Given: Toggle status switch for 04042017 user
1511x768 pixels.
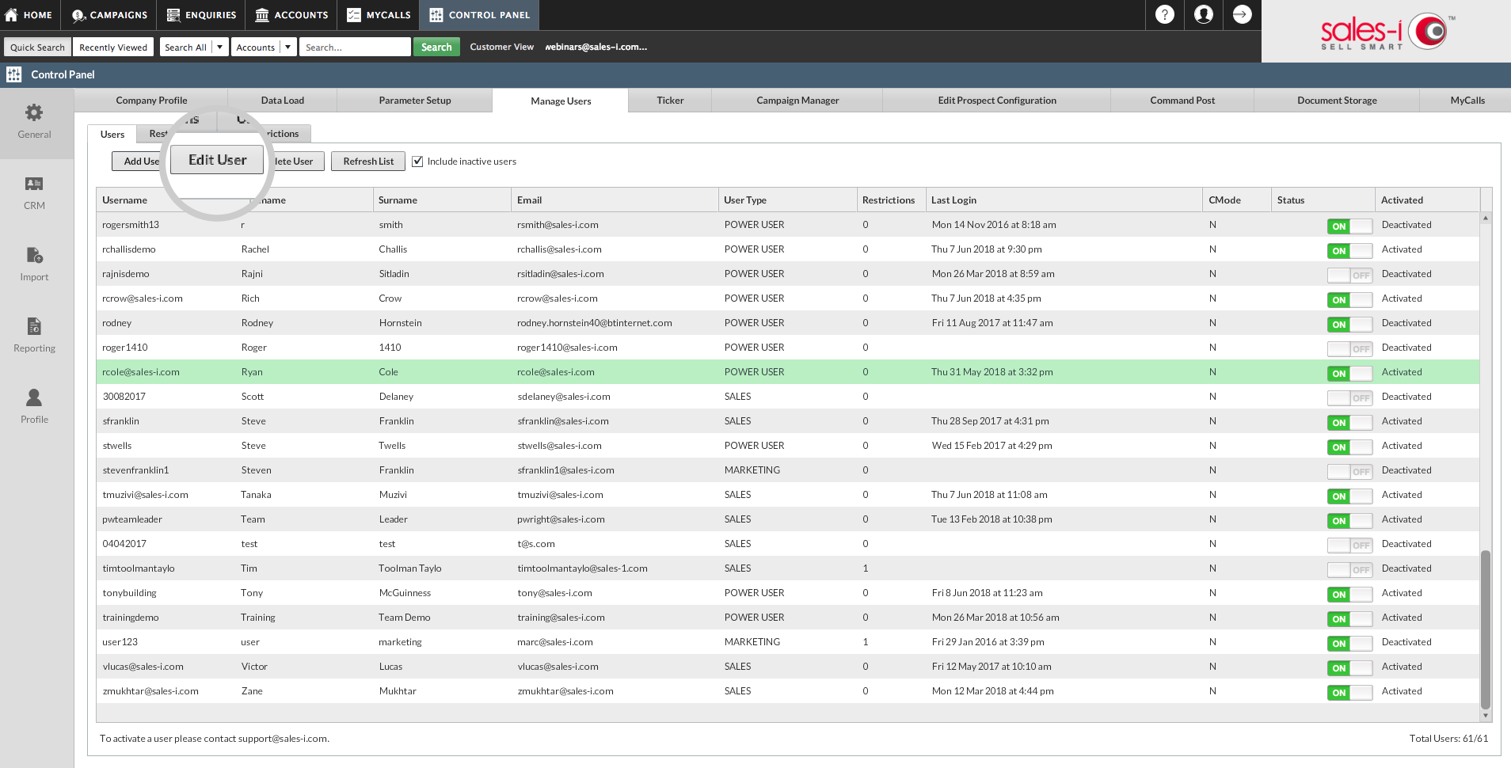Looking at the screenshot, I should [1349, 546].
